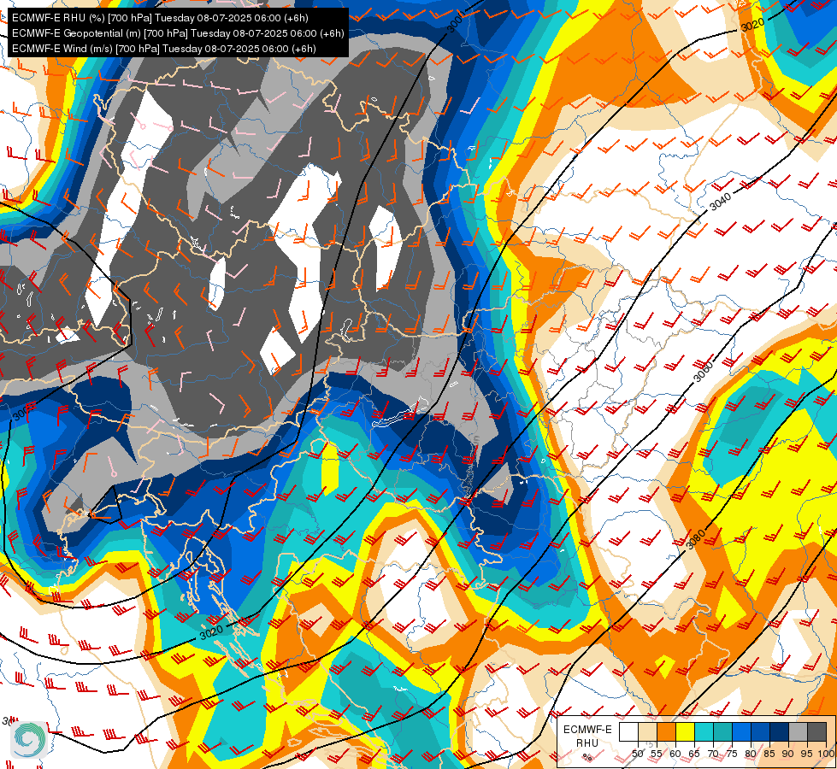Screen dimensions: 837x769
Task: Click the ECMWF-E Geopotential (m) title line
Action: pos(178,33)
